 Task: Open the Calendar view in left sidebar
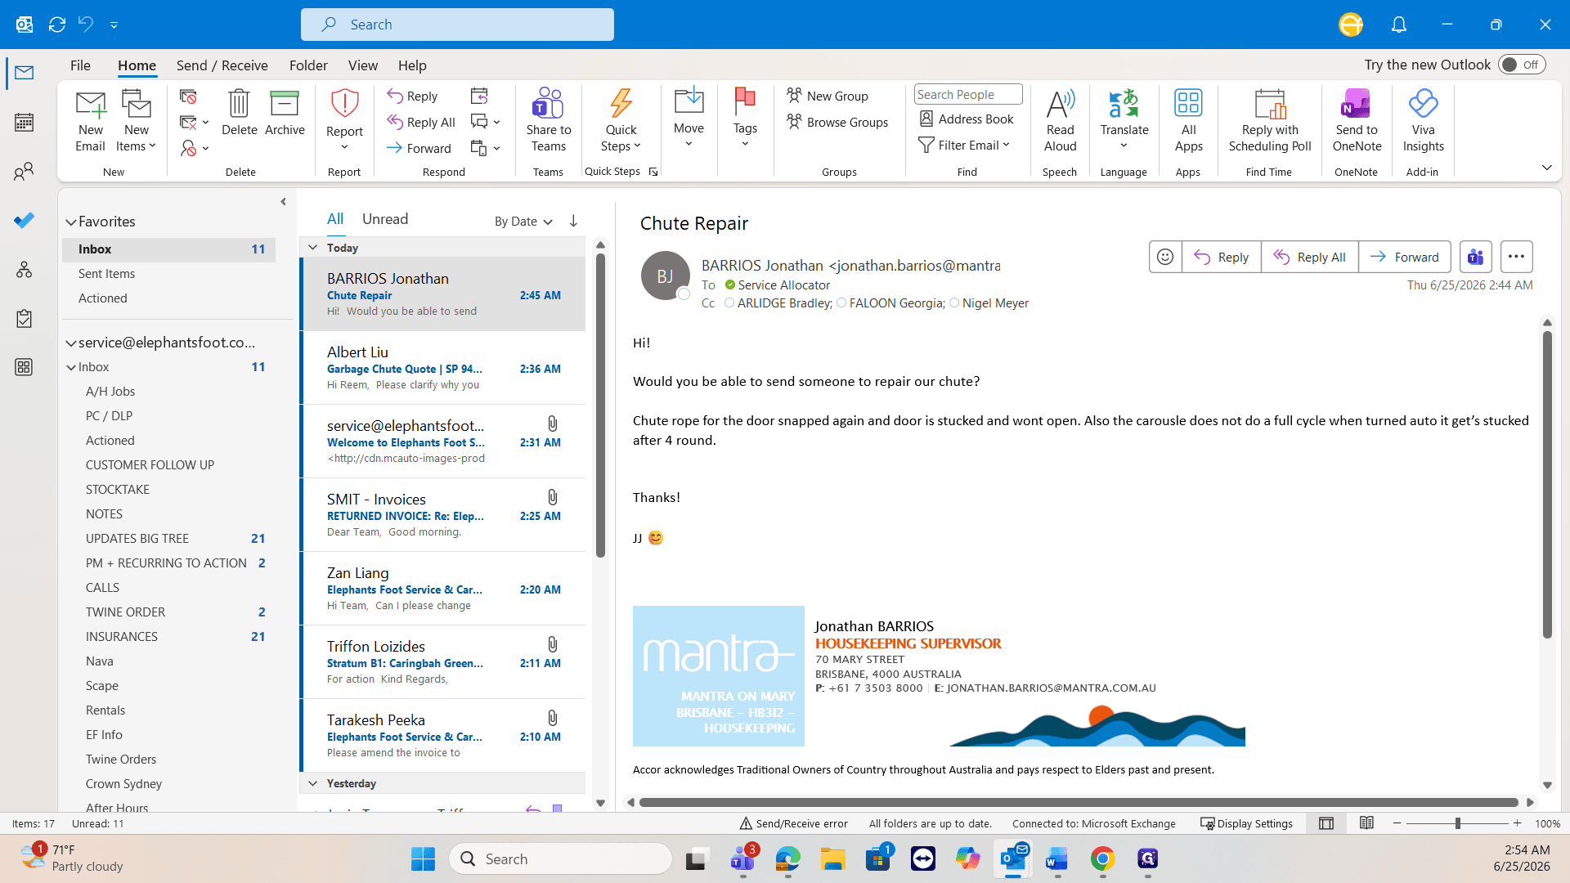(x=24, y=123)
